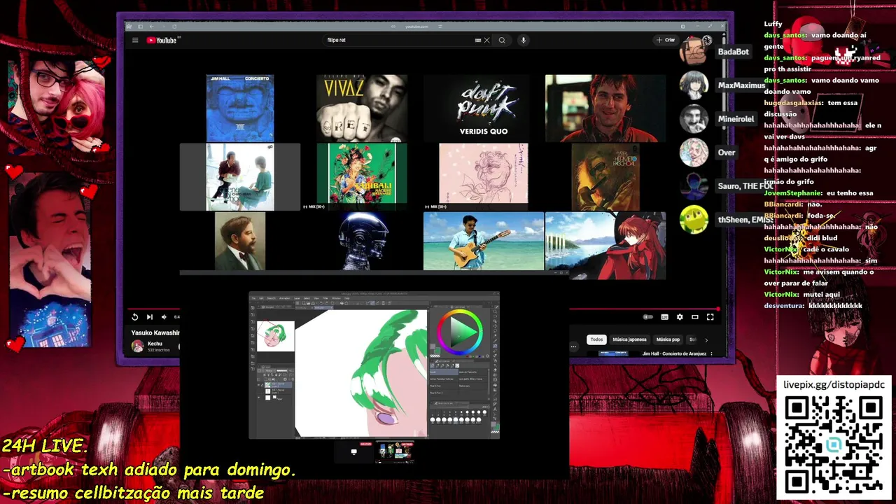This screenshot has width=896, height=504.
Task: Open the Daft Punk Veridis Quo thumbnail
Action: (x=484, y=108)
